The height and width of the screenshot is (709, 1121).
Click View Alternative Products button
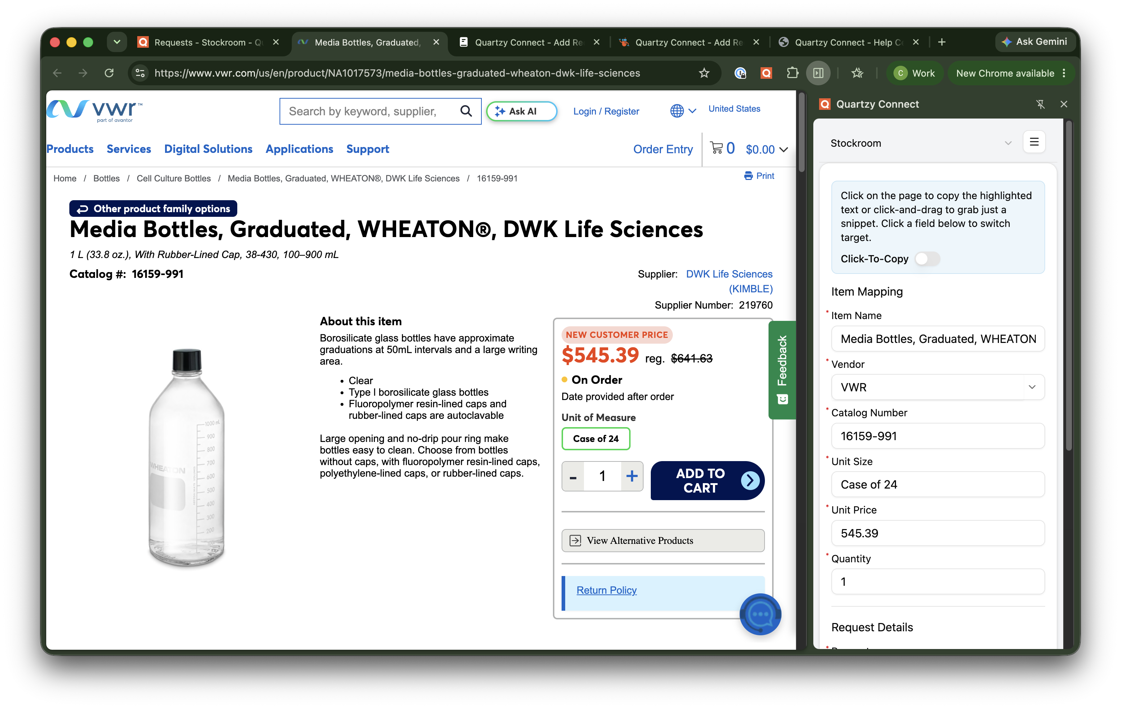pos(663,540)
